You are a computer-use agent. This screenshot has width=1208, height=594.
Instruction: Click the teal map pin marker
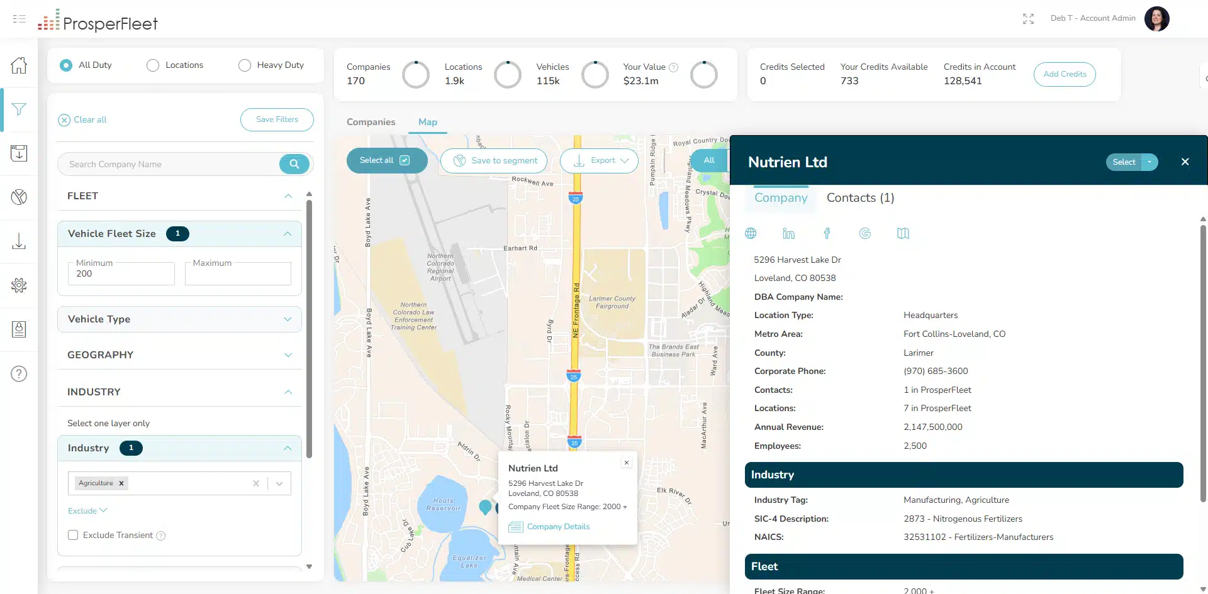click(x=485, y=507)
